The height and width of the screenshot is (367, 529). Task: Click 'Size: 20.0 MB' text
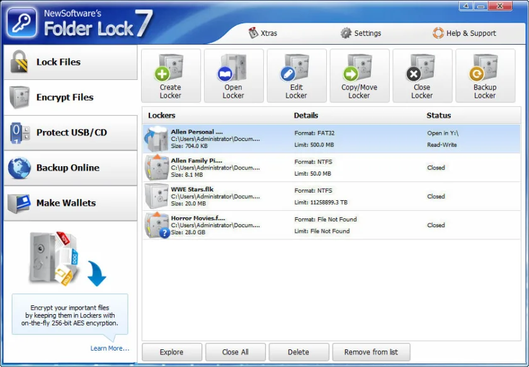[188, 203]
